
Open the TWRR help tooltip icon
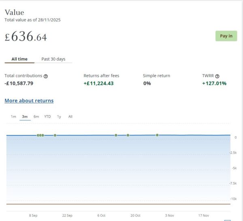tap(217, 76)
